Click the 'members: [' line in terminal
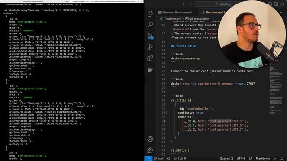The height and width of the screenshot is (161, 287). [10, 13]
